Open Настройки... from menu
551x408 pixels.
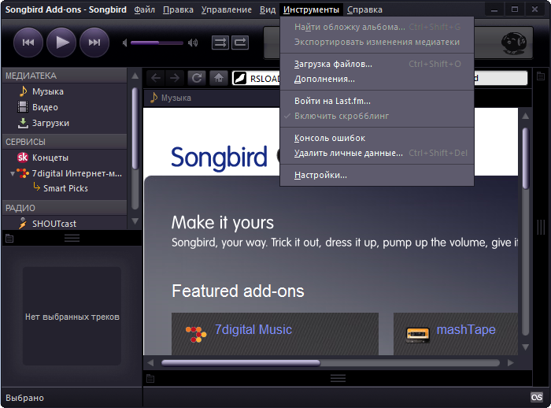pos(377,175)
